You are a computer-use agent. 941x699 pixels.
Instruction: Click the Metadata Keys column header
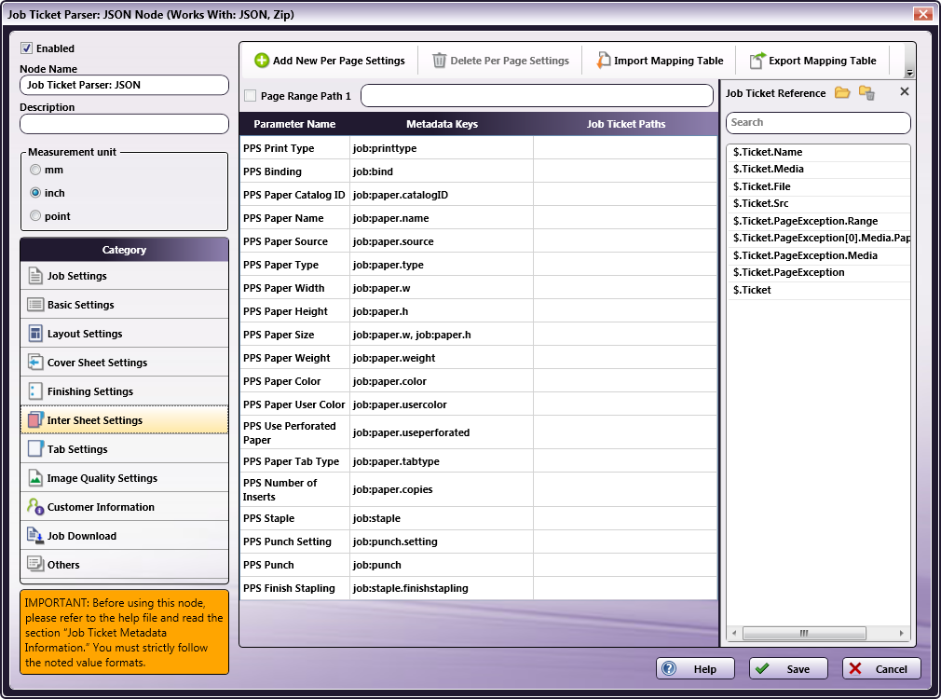point(442,124)
